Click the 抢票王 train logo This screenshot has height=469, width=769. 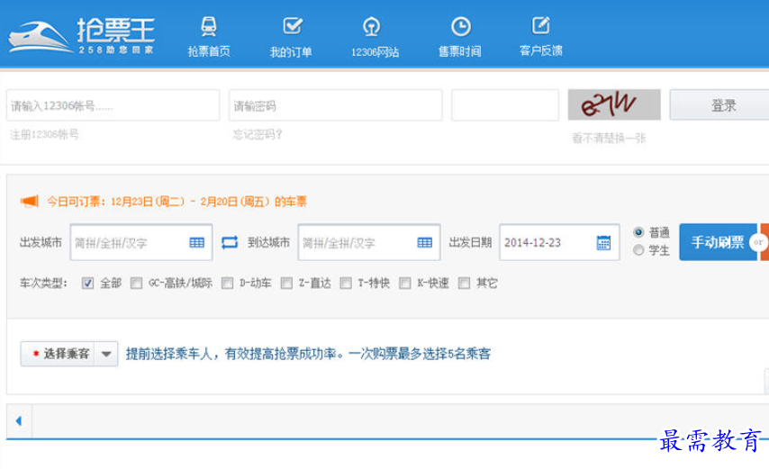coord(81,36)
